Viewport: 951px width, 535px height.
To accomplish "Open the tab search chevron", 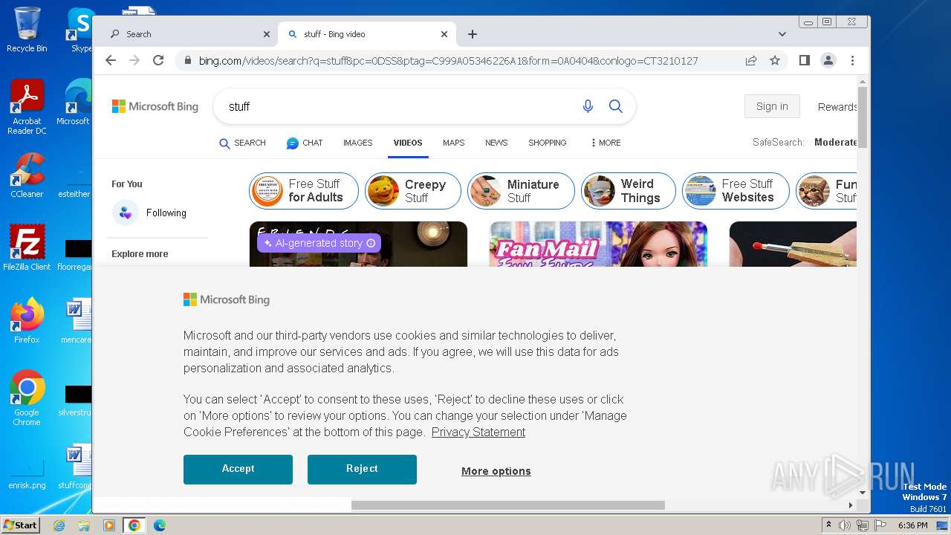I will click(782, 34).
